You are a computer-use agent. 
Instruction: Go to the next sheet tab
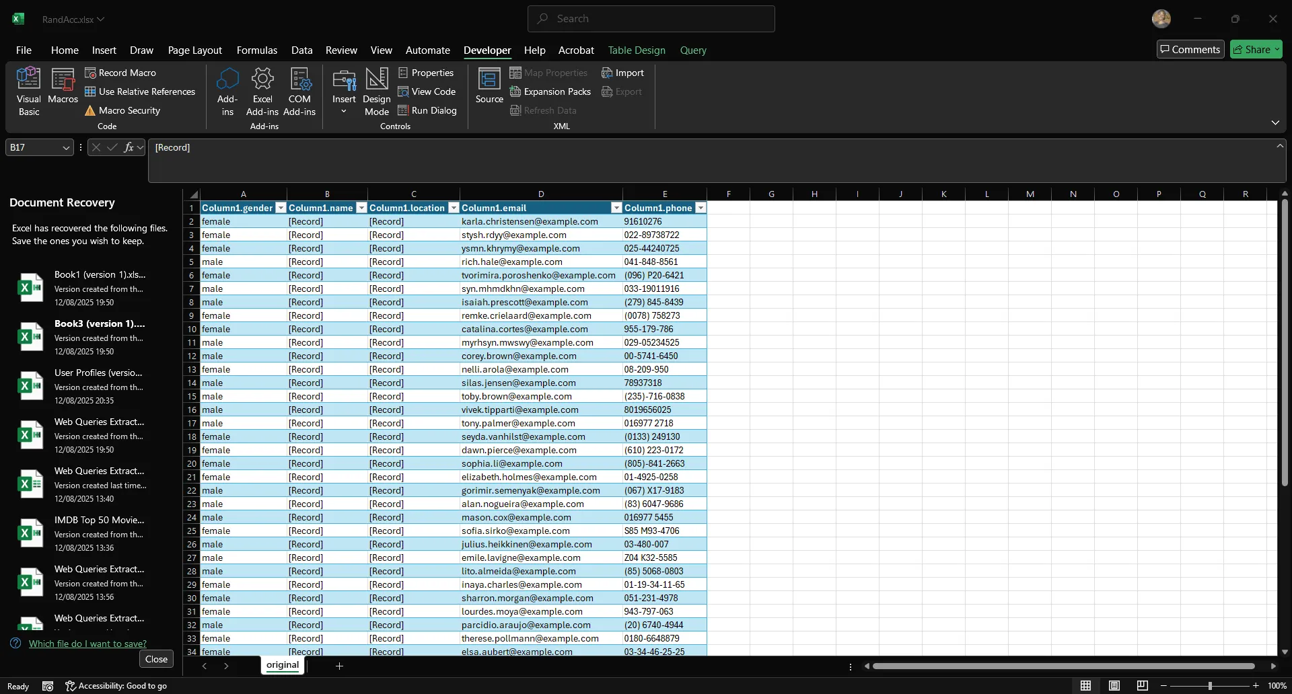pyautogui.click(x=227, y=666)
